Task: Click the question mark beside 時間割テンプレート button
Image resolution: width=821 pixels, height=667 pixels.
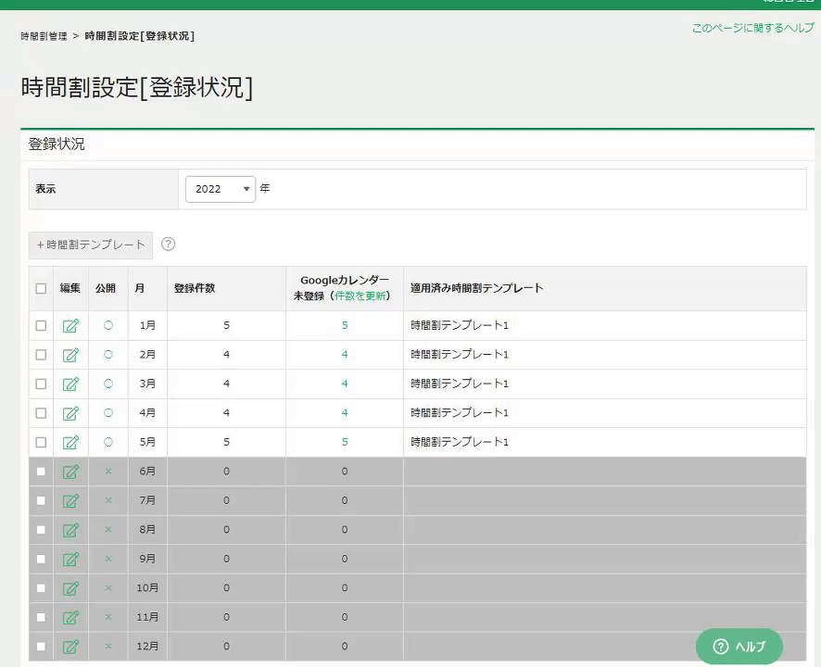Action: pos(168,244)
